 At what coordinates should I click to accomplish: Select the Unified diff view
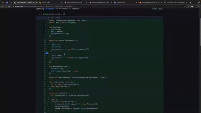154,9
